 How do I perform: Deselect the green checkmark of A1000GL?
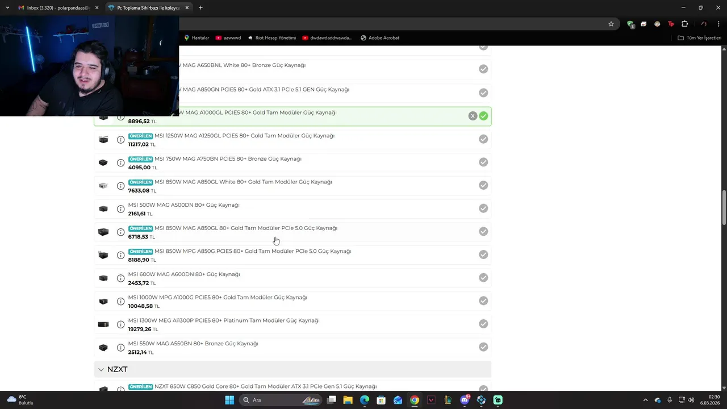[x=483, y=116]
